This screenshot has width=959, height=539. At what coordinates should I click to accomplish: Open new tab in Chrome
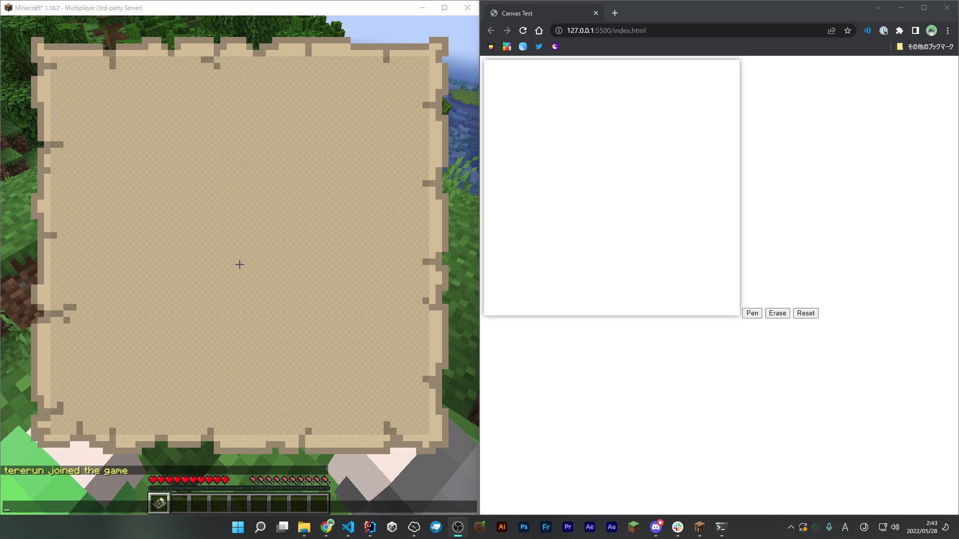(x=615, y=13)
